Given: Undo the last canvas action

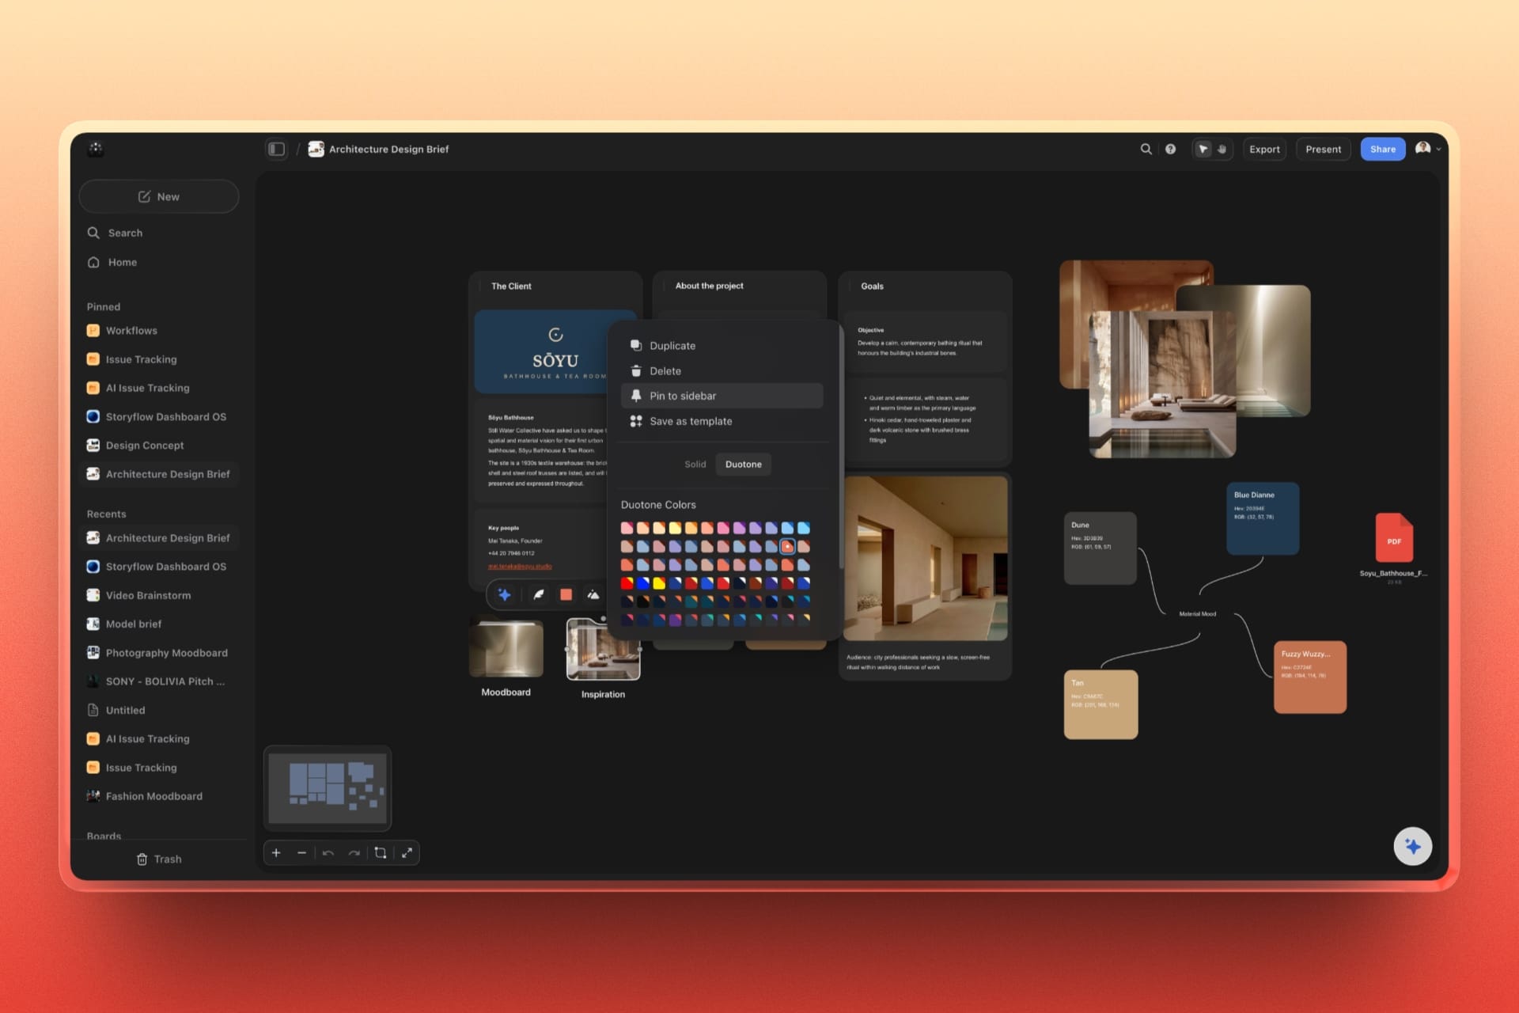Looking at the screenshot, I should pyautogui.click(x=328, y=853).
